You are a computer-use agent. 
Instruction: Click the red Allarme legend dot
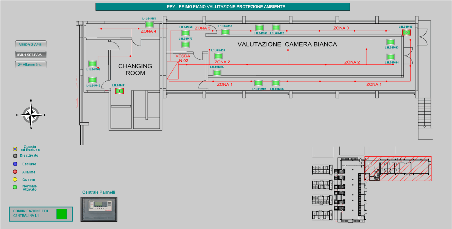tap(15, 172)
